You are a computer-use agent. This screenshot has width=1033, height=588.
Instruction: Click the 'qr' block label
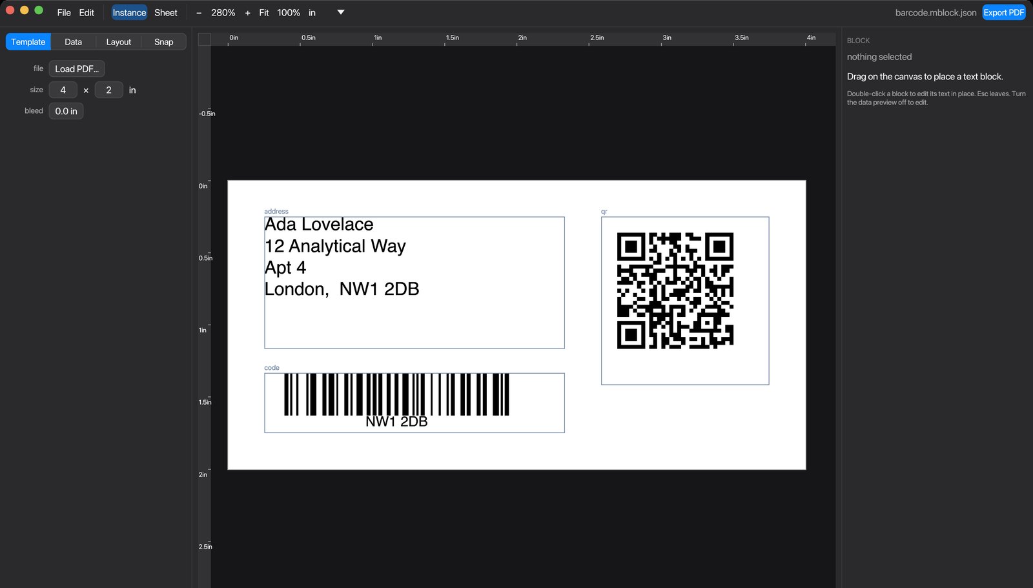pos(604,211)
